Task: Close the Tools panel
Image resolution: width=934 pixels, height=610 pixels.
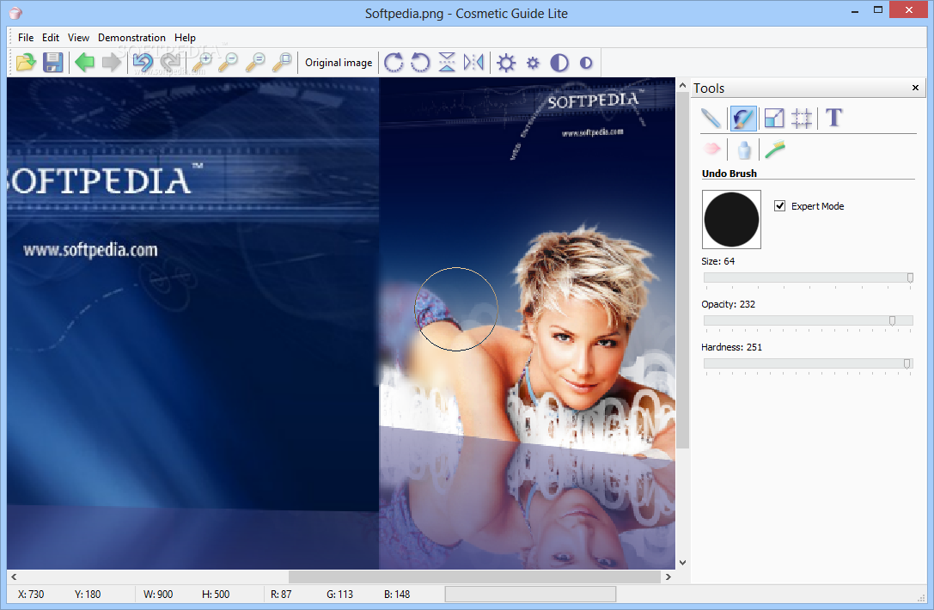Action: click(x=915, y=88)
